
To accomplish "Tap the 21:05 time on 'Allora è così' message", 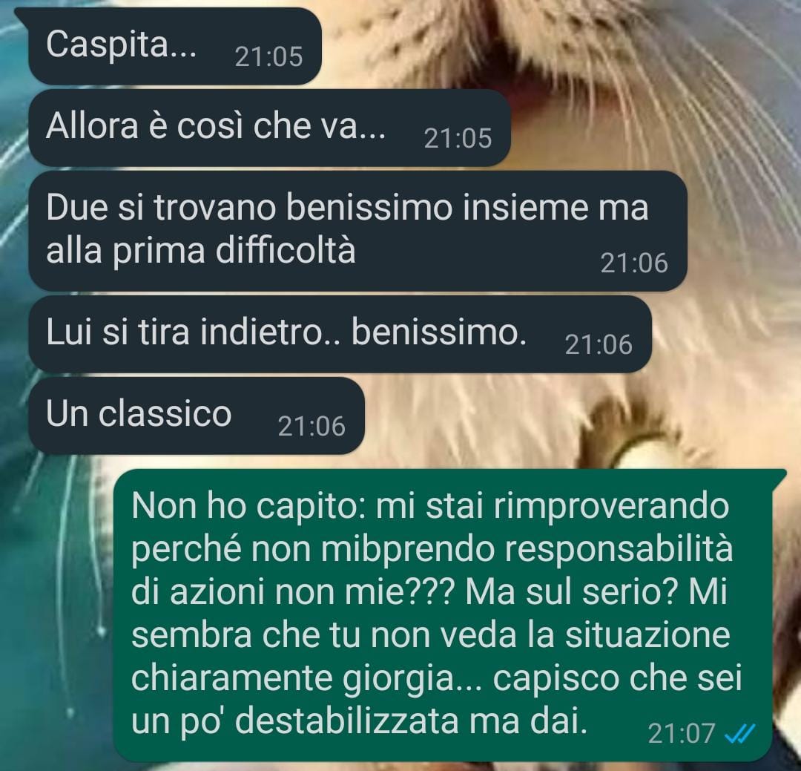I will 458,139.
